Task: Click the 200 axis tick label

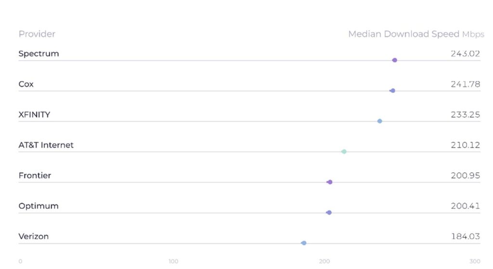Action: [324, 261]
